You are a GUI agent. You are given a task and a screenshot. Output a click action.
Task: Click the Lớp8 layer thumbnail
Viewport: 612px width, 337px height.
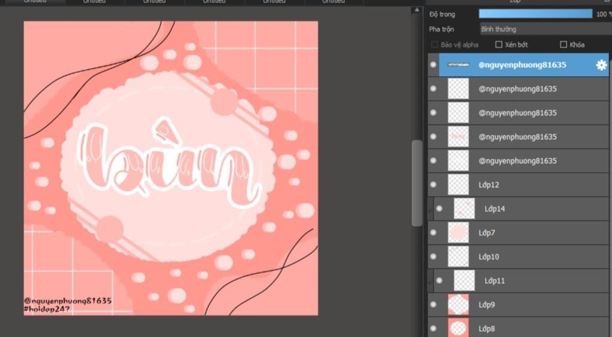(458, 327)
